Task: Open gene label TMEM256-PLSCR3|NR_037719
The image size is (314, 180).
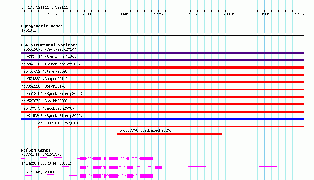Action: point(47,163)
